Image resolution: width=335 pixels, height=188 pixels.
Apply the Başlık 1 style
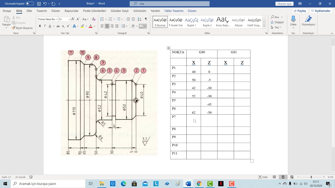pos(192,22)
